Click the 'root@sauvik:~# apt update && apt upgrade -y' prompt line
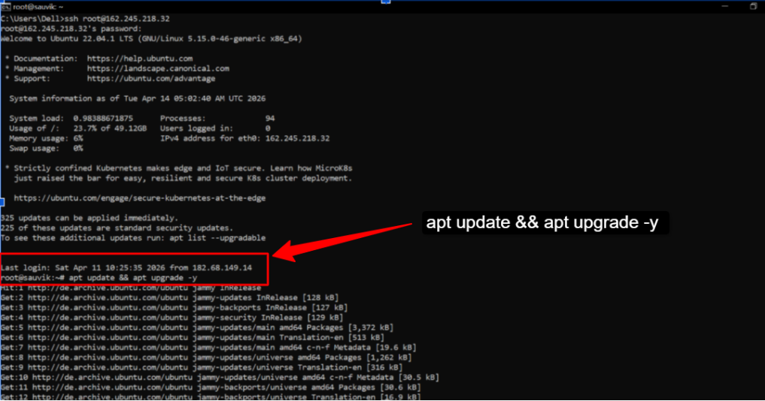 (x=99, y=278)
